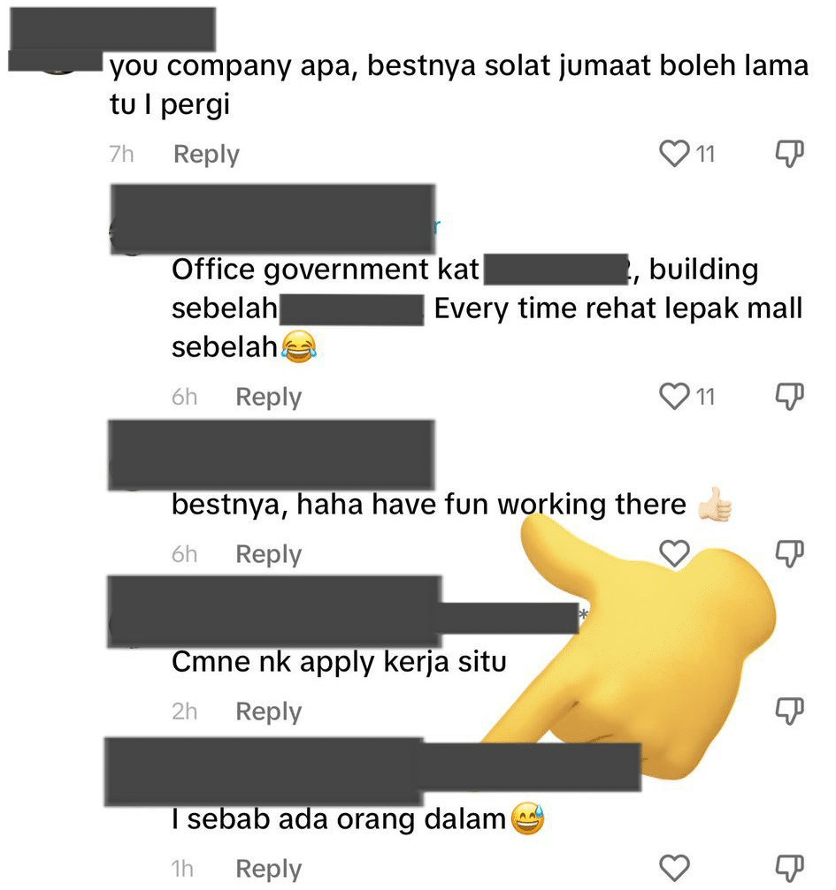Tap the like count 11 on first comment

tap(705, 154)
